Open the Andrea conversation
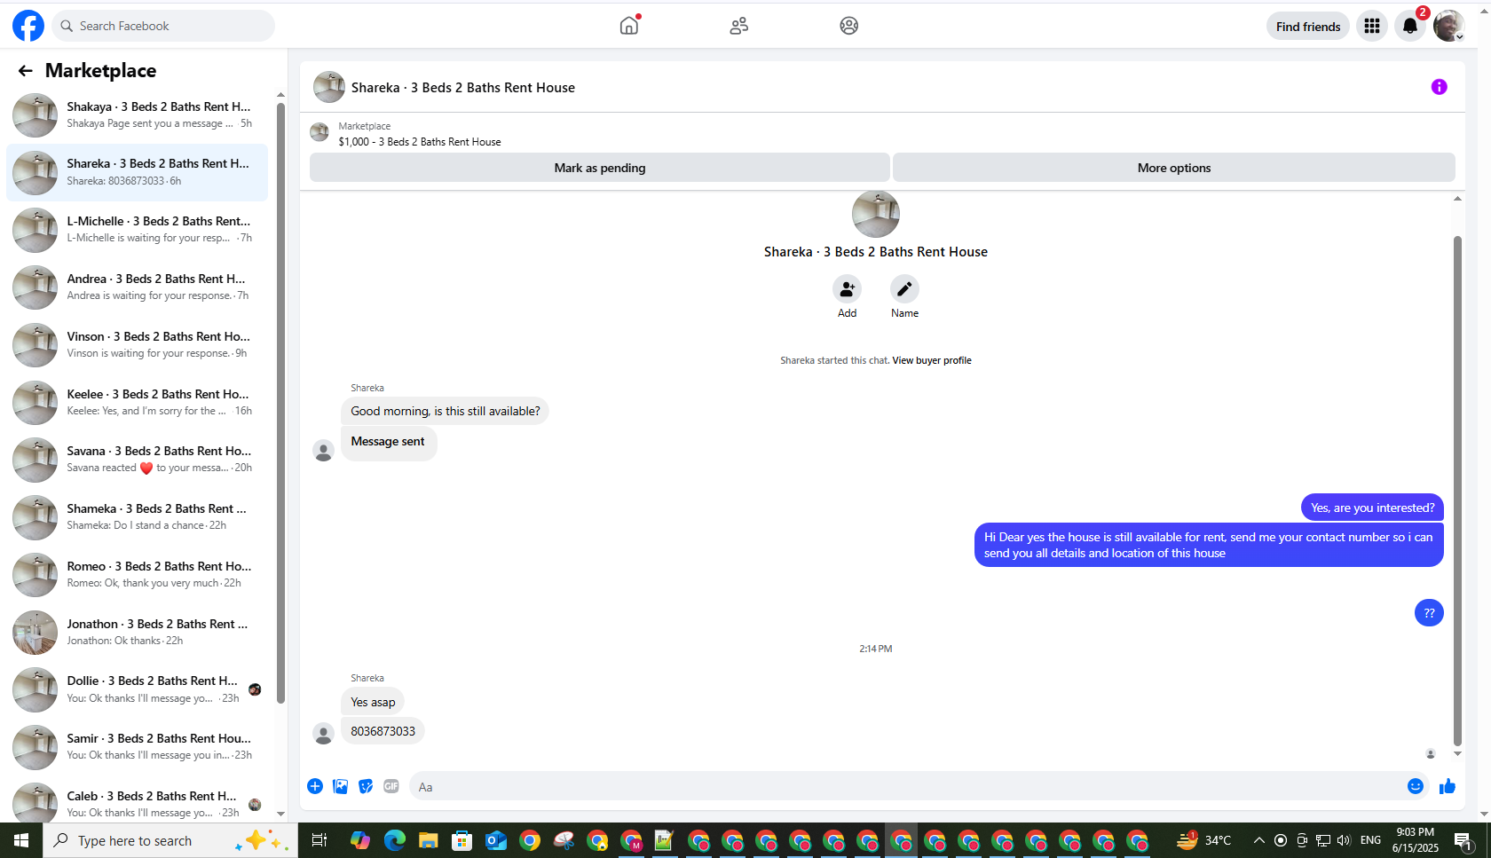The image size is (1491, 858). pyautogui.click(x=138, y=287)
